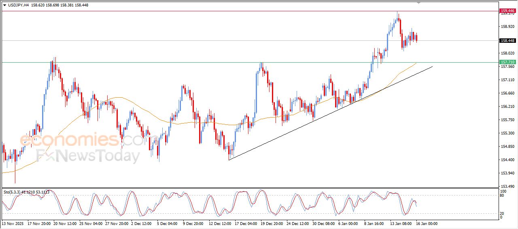Click the 156.210 value on price scale

pyautogui.click(x=508, y=107)
